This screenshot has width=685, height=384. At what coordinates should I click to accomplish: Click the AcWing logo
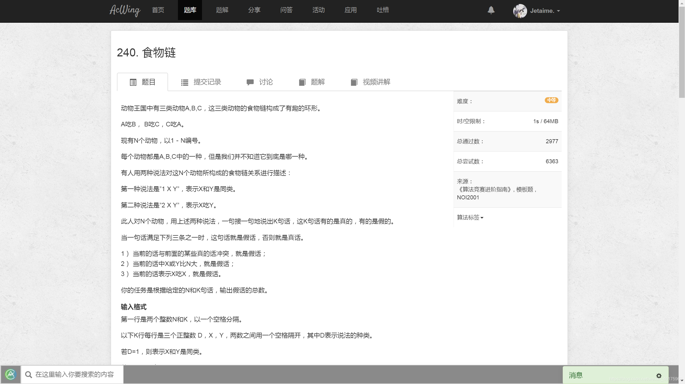tap(125, 10)
